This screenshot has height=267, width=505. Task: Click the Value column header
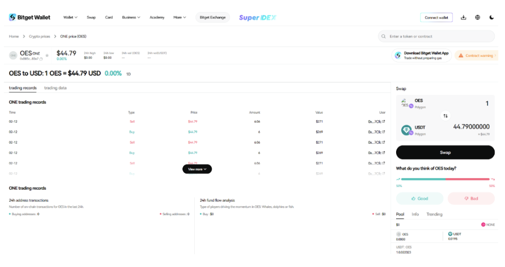[x=319, y=113]
